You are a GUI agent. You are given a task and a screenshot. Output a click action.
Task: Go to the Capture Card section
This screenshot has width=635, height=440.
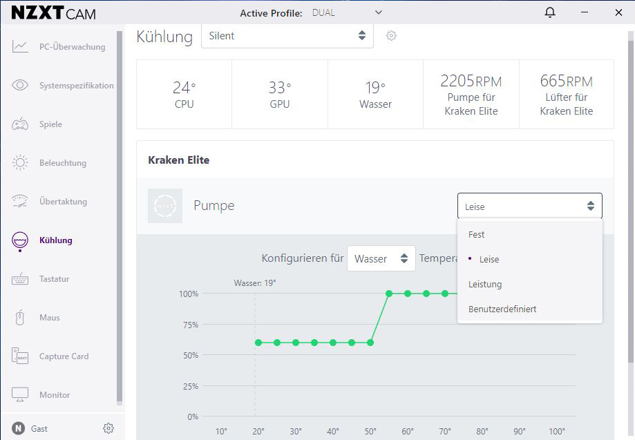pyautogui.click(x=64, y=356)
